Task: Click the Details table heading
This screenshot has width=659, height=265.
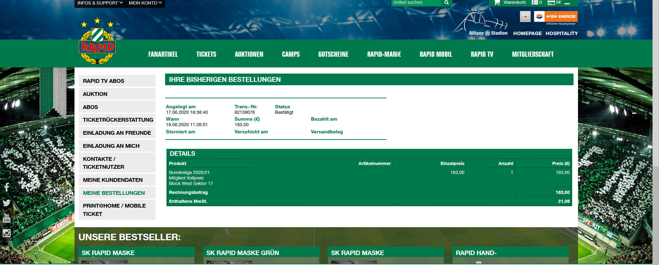Action: click(183, 154)
